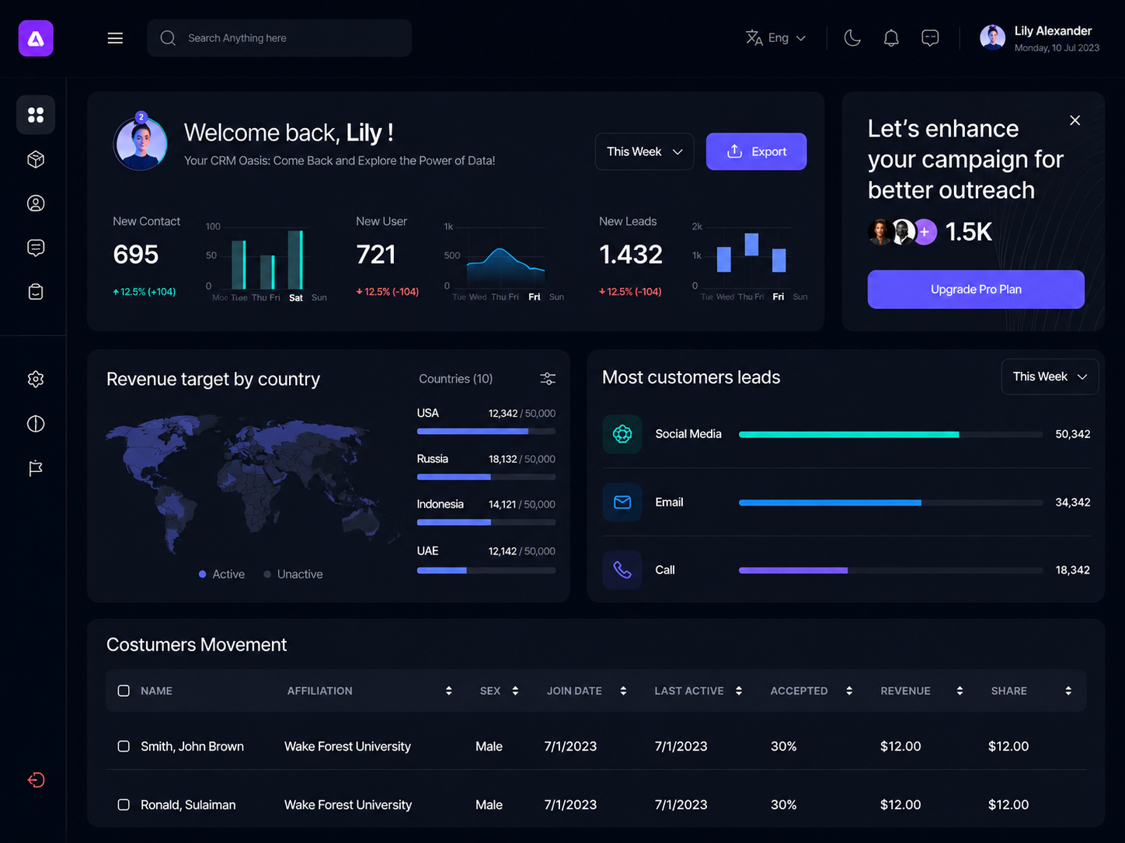
Task: Click the Social Media lead icon
Action: click(622, 434)
